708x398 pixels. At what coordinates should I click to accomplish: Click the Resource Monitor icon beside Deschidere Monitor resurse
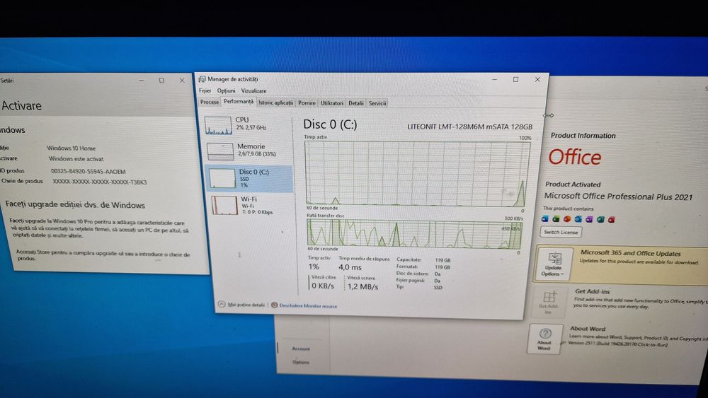tap(274, 305)
